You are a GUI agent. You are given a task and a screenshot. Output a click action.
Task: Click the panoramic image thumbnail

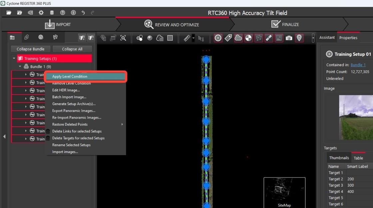356,117
